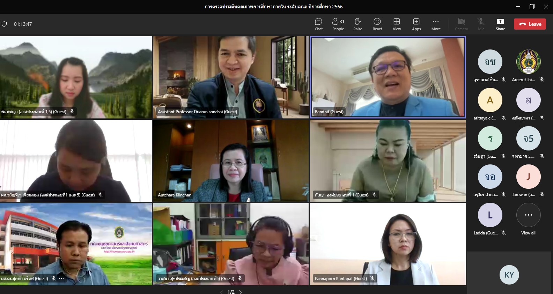Click the Share screen icon

(500, 24)
